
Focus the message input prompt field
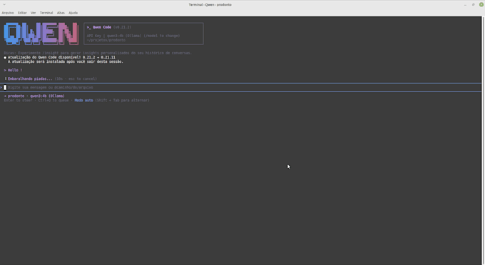point(240,87)
